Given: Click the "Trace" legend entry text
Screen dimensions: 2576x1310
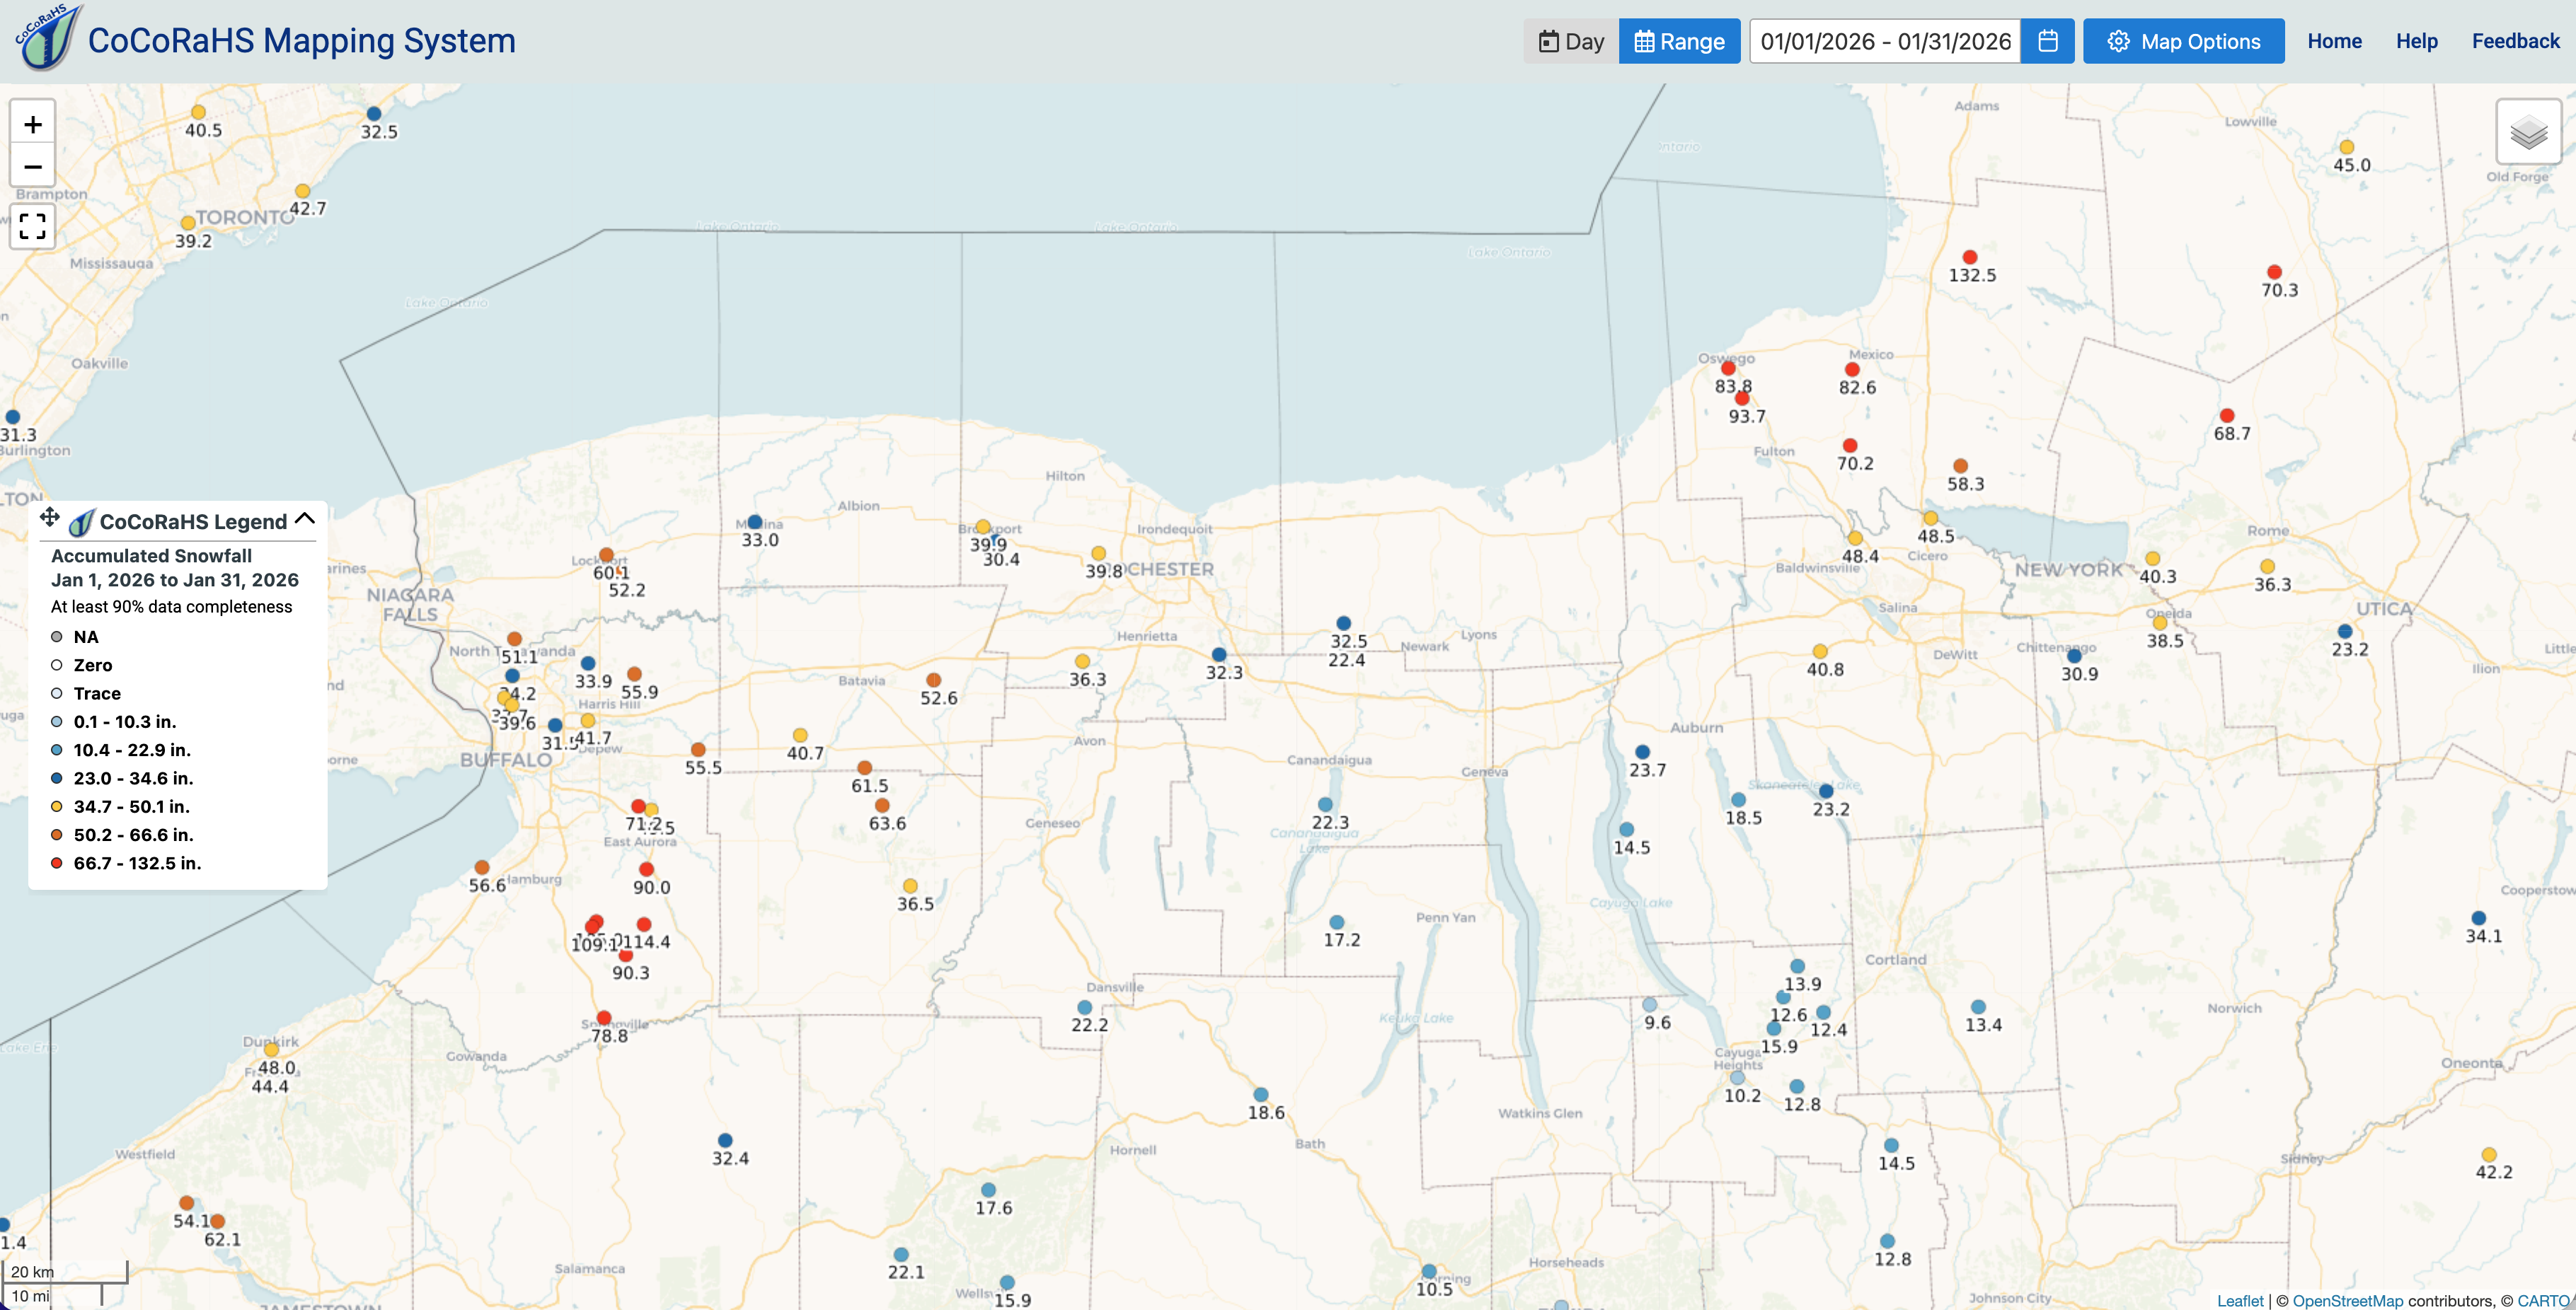Looking at the screenshot, I should [x=97, y=693].
